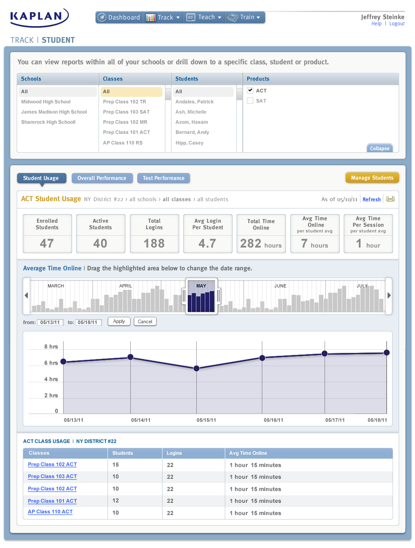Select student Hipp, Casey
415x548 pixels.
pos(189,143)
